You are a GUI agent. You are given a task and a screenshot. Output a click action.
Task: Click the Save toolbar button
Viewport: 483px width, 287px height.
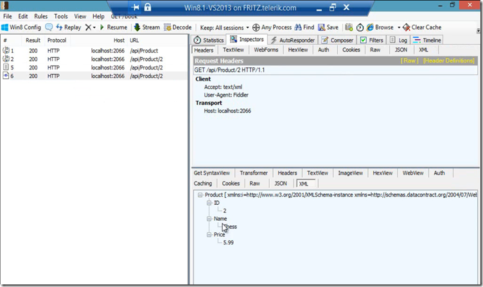pos(328,28)
